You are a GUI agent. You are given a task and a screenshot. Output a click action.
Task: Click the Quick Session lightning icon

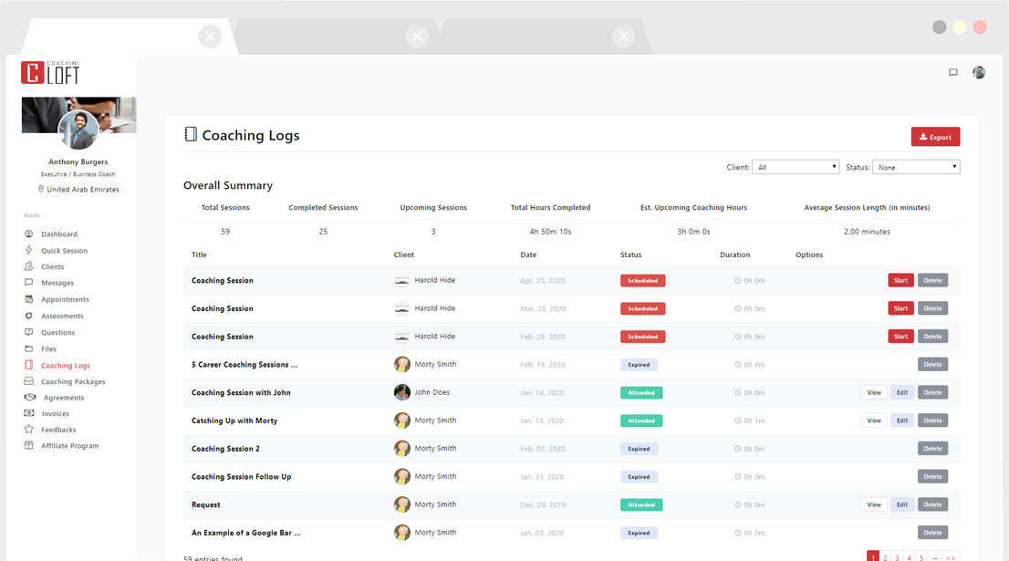tap(29, 251)
